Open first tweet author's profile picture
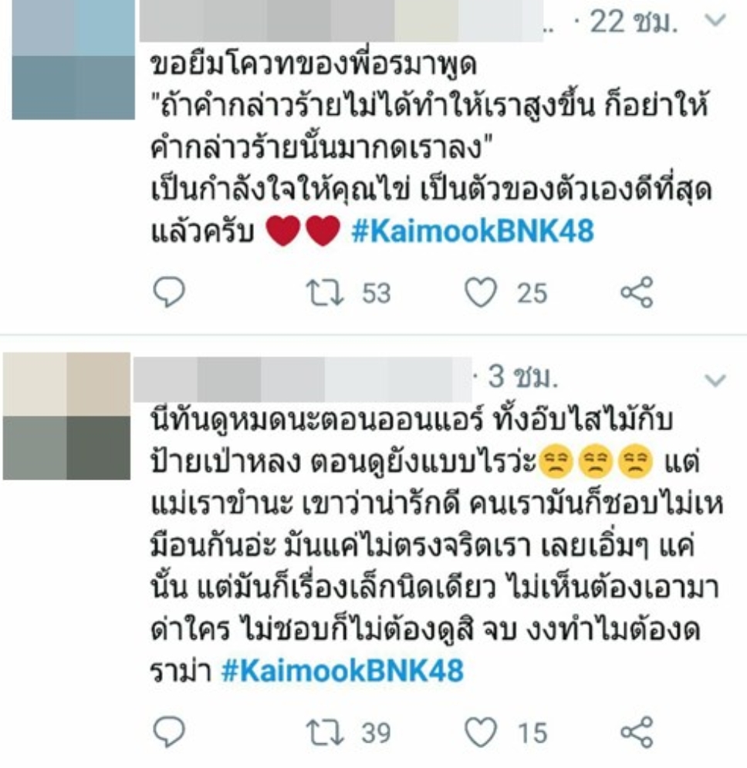This screenshot has width=747, height=768. click(73, 59)
